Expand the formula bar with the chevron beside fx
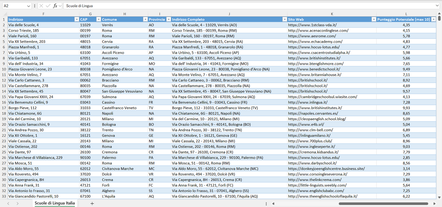The width and height of the screenshot is (442, 207). [x=60, y=6]
